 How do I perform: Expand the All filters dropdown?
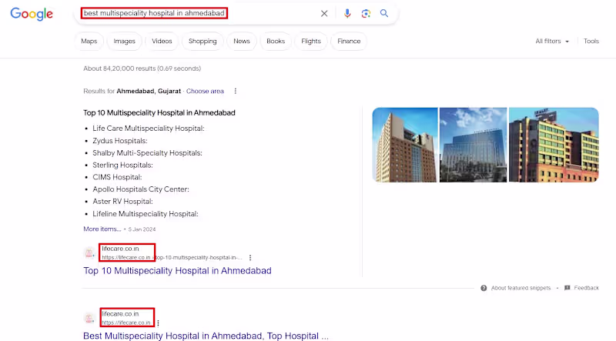(x=552, y=42)
